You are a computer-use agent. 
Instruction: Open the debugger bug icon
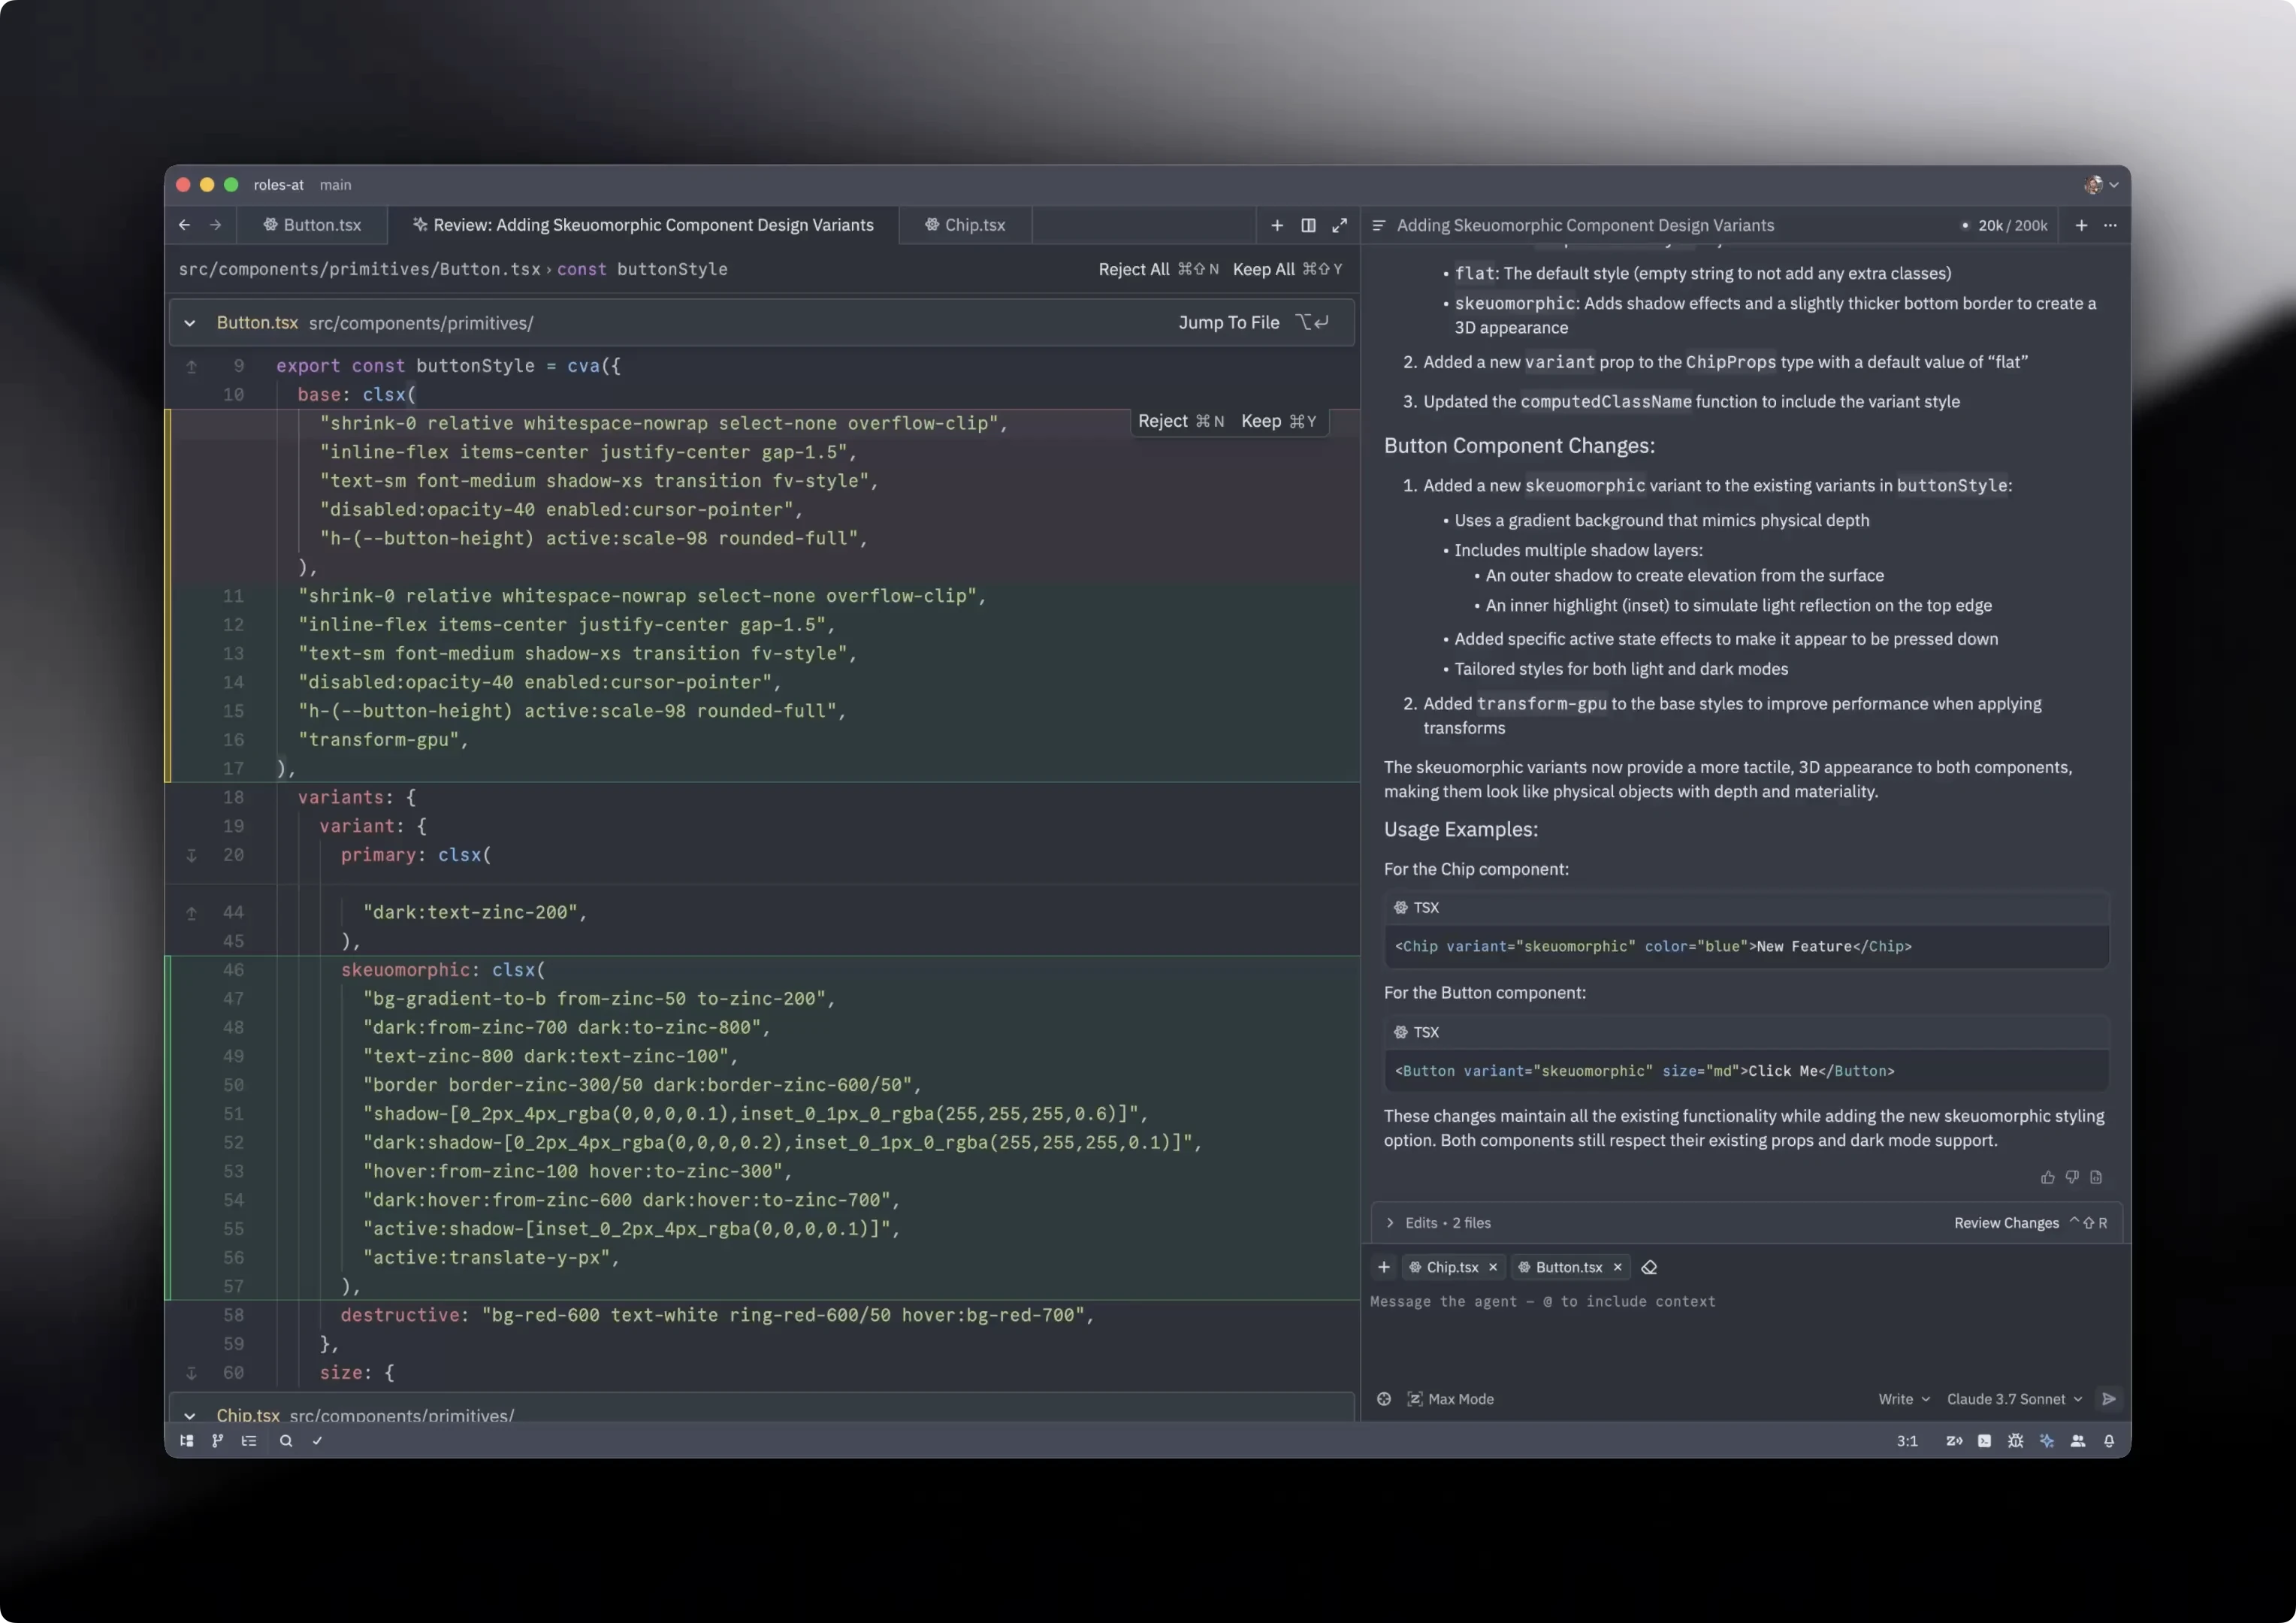[2015, 1441]
